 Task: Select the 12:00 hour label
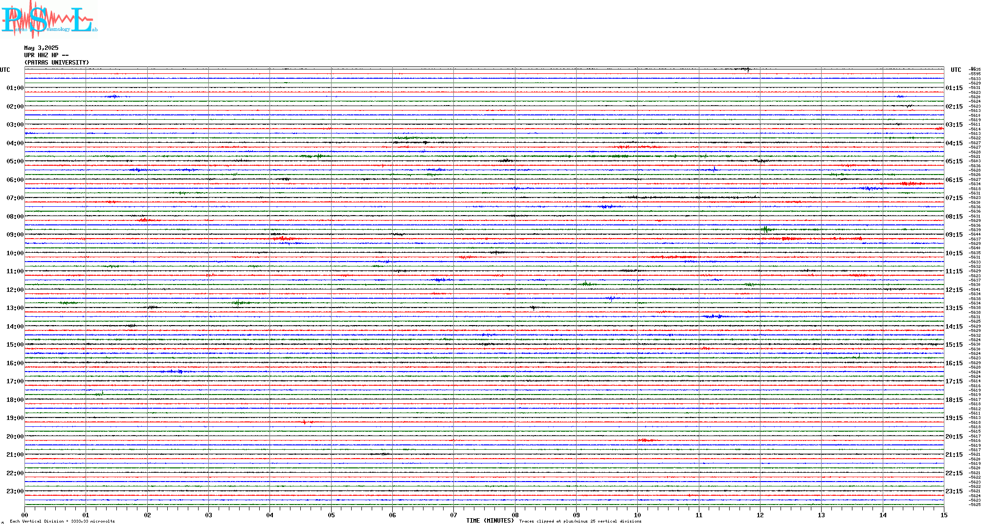coord(15,290)
